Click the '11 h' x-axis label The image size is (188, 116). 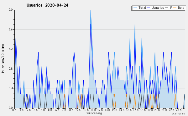[x=93, y=110]
